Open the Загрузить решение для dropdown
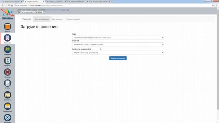 [x=118, y=53]
